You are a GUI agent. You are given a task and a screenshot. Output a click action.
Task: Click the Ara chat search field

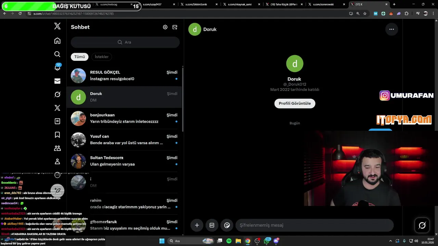point(125,42)
